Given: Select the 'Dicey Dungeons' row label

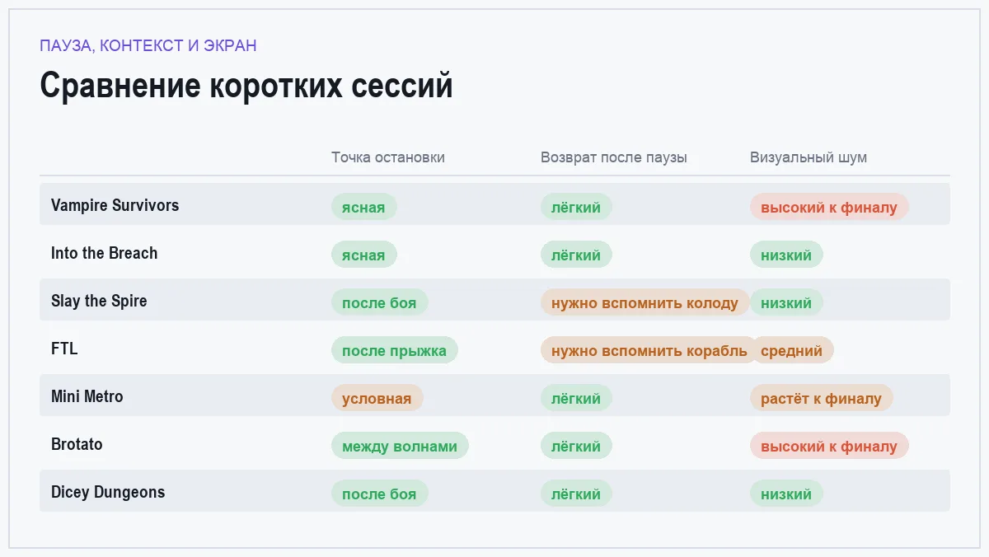Looking at the screenshot, I should [x=108, y=492].
